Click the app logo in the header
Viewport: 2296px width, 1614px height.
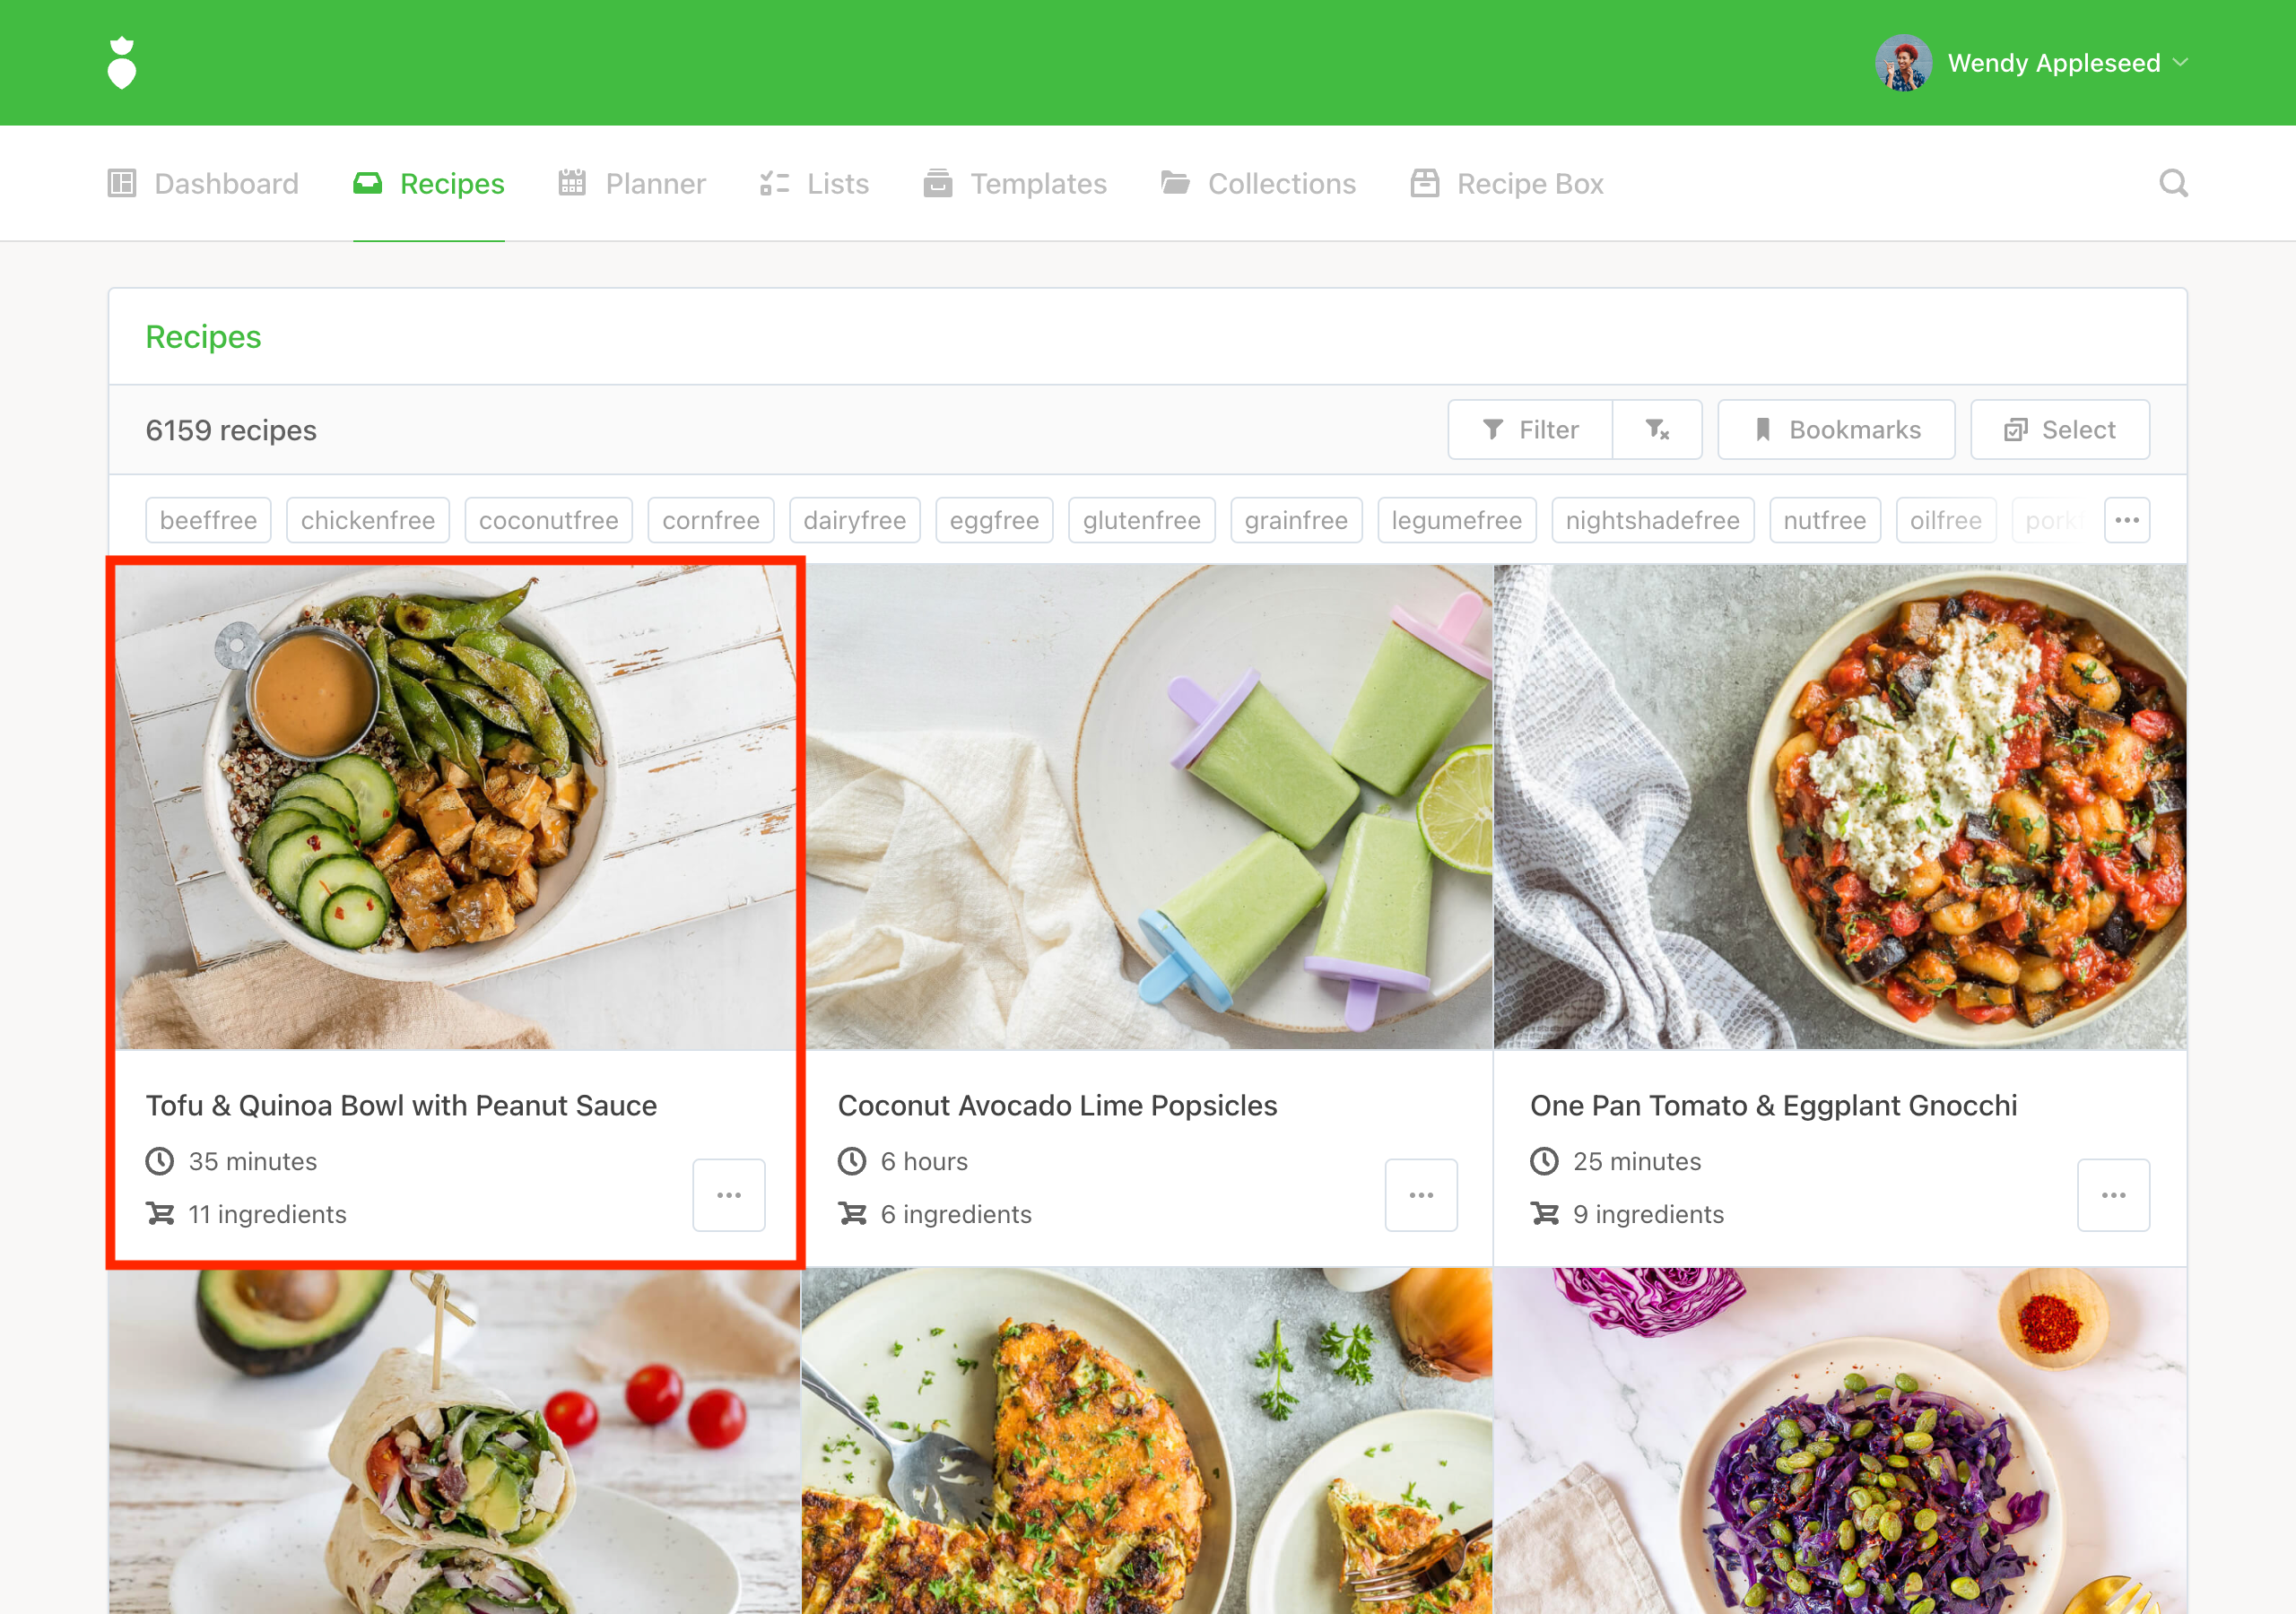click(x=122, y=63)
